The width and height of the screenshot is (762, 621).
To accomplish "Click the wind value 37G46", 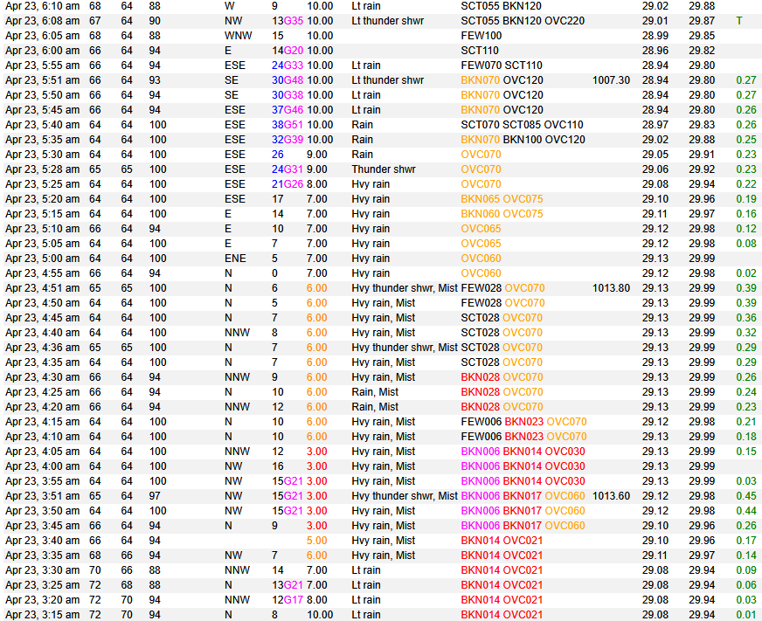I will [287, 110].
